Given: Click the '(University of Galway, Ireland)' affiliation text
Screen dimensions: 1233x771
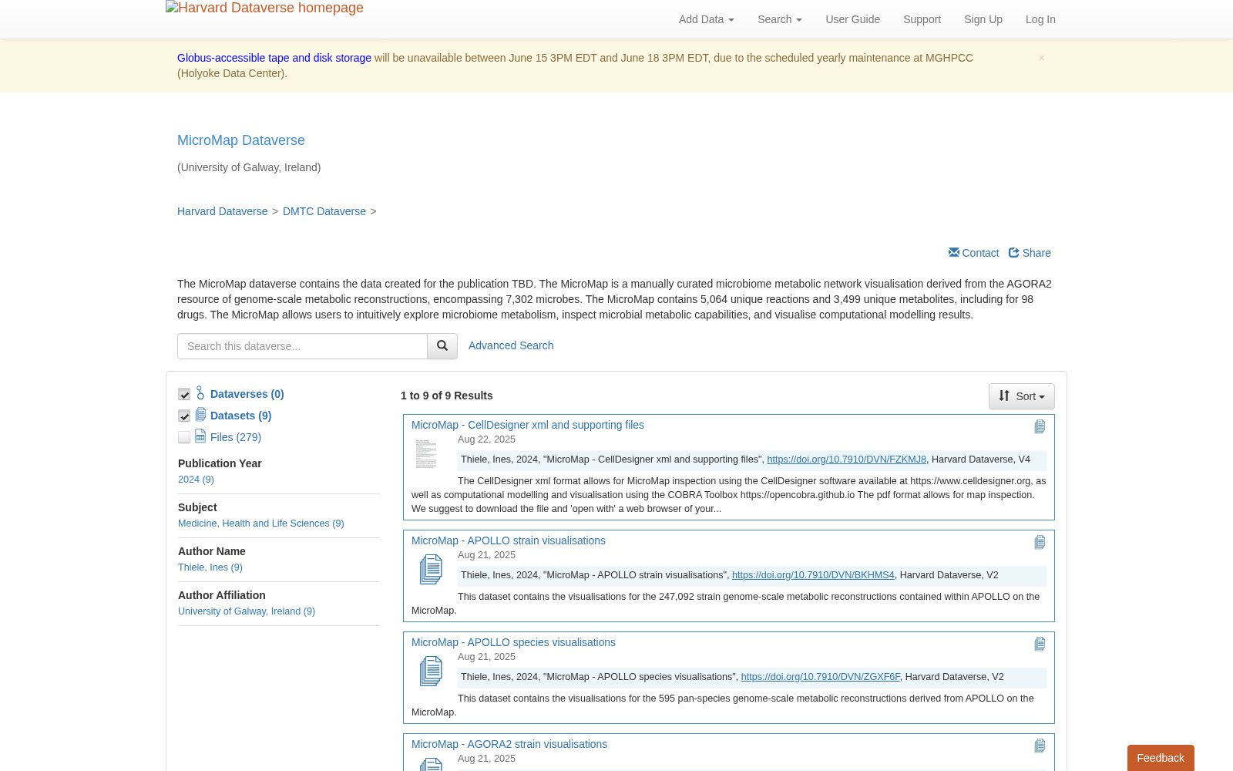Looking at the screenshot, I should tap(249, 167).
